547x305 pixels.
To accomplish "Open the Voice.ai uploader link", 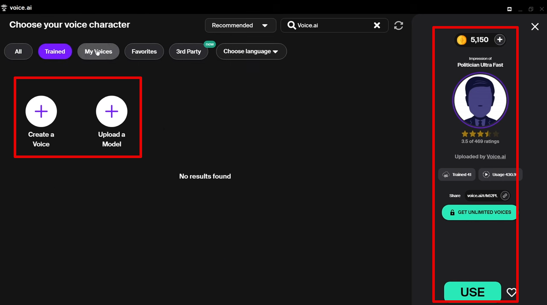I will (x=496, y=156).
